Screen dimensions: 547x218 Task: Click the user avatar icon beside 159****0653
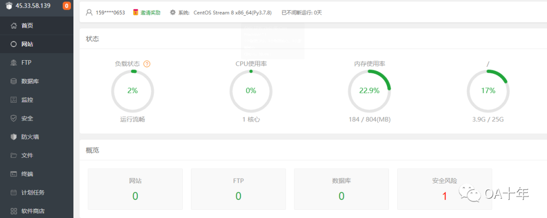point(89,13)
